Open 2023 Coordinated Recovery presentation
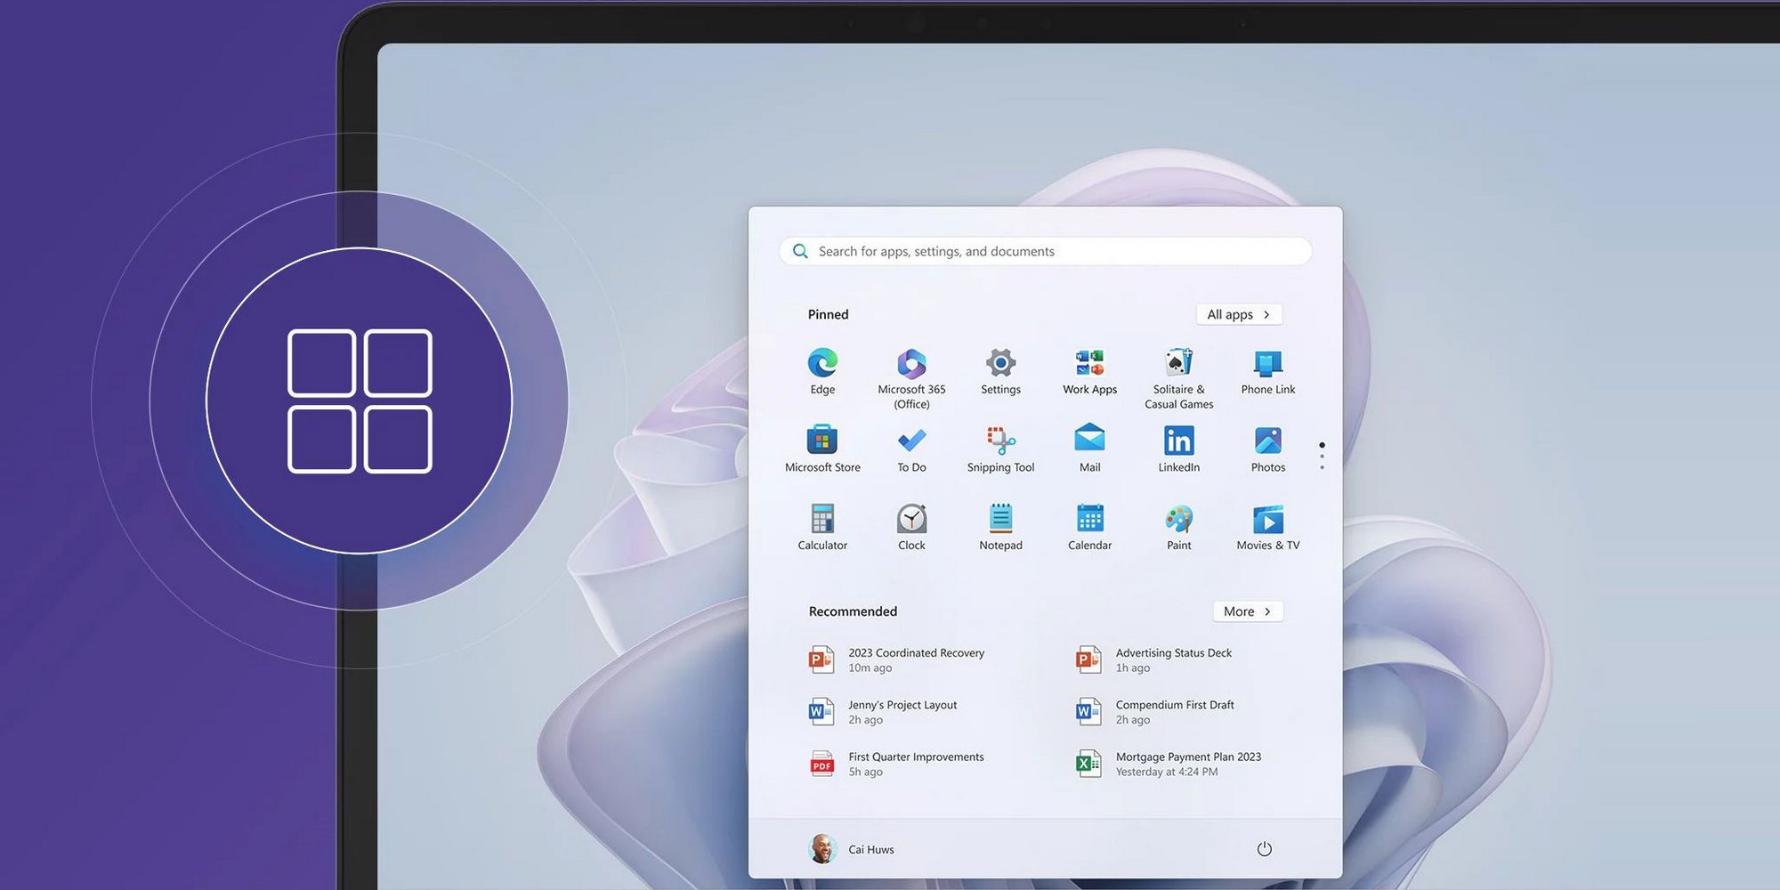This screenshot has width=1780, height=890. coord(897,659)
